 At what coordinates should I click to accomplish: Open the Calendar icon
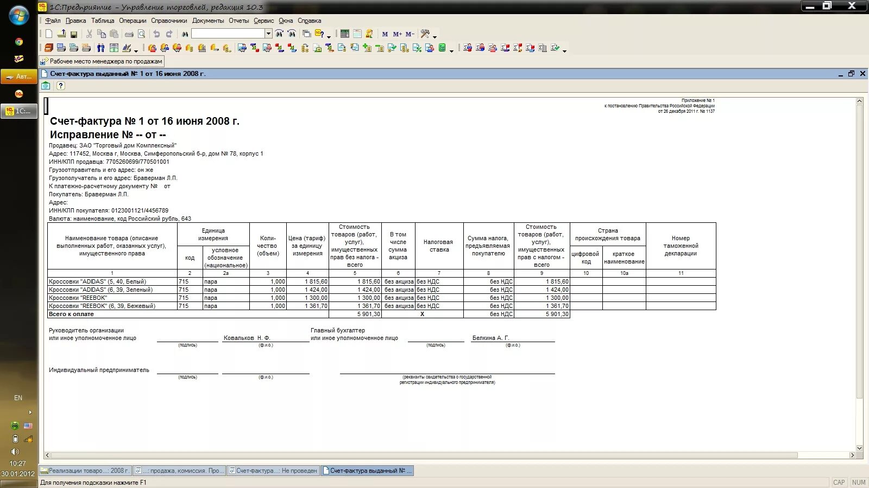357,34
